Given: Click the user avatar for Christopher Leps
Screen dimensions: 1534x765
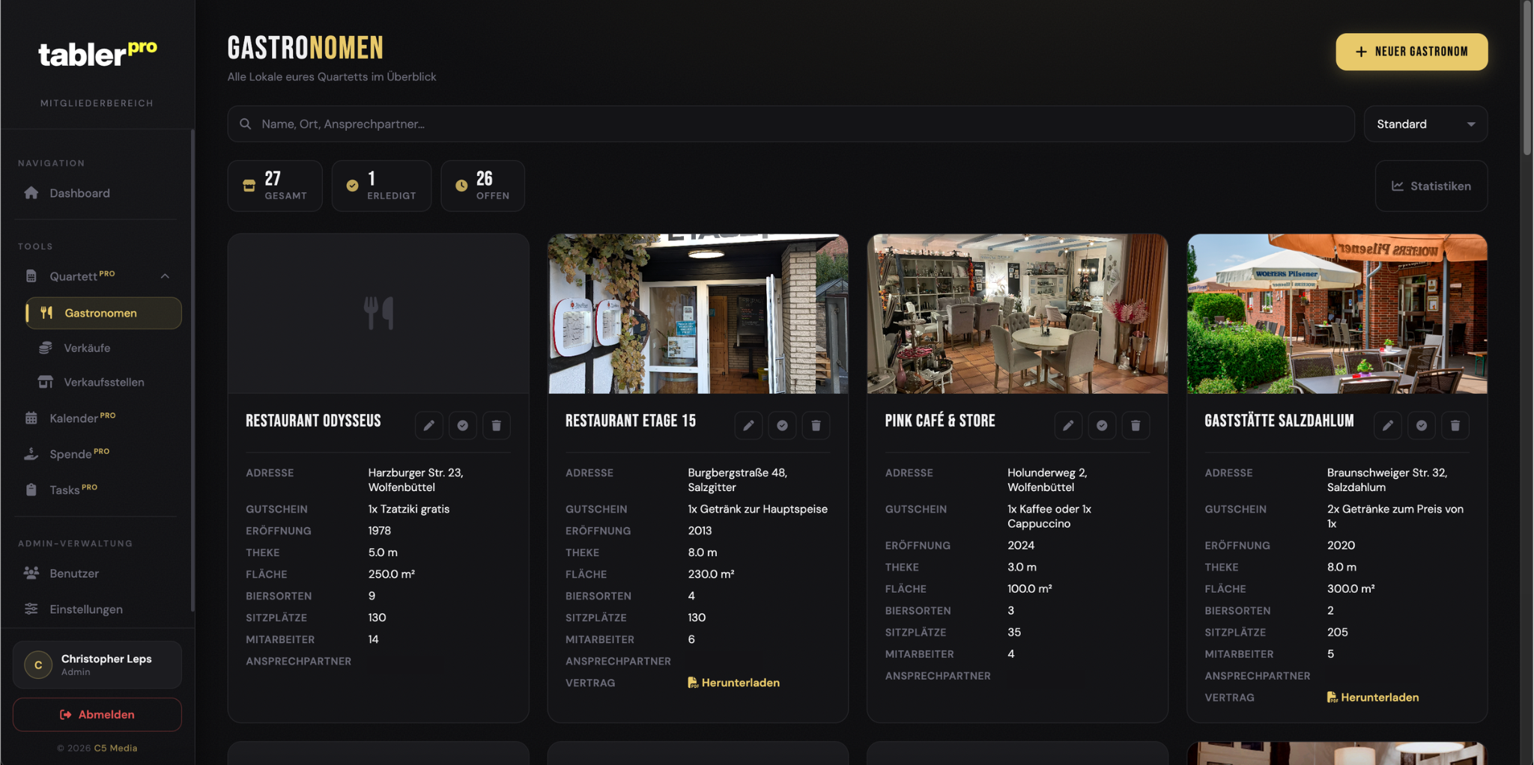Looking at the screenshot, I should coord(38,665).
